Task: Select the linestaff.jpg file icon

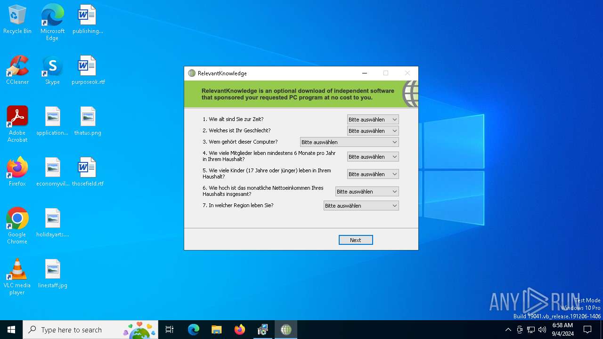Action: (x=52, y=274)
